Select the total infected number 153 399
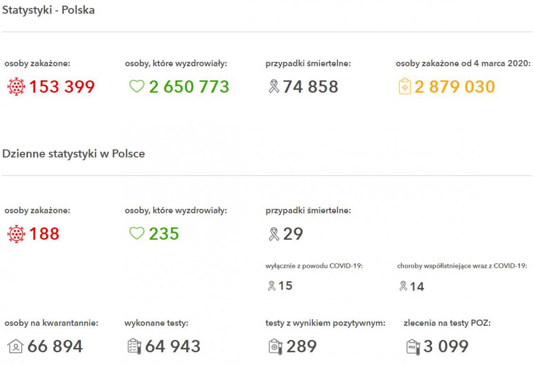This screenshot has width=534, height=365. pos(62,87)
